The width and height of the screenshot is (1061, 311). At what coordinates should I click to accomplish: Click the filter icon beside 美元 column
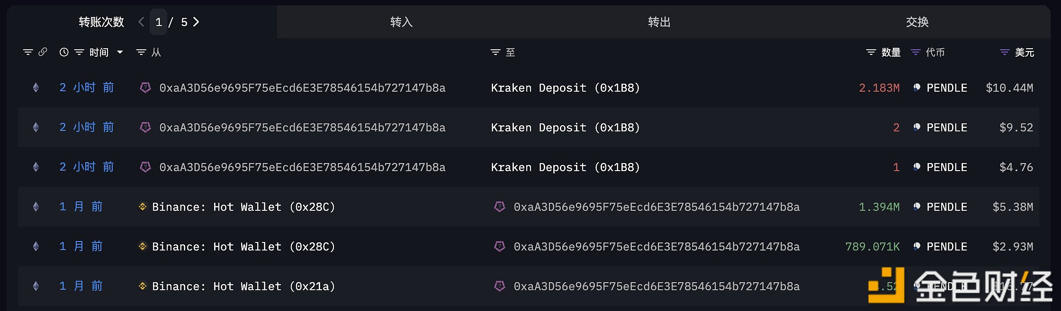pos(1004,52)
